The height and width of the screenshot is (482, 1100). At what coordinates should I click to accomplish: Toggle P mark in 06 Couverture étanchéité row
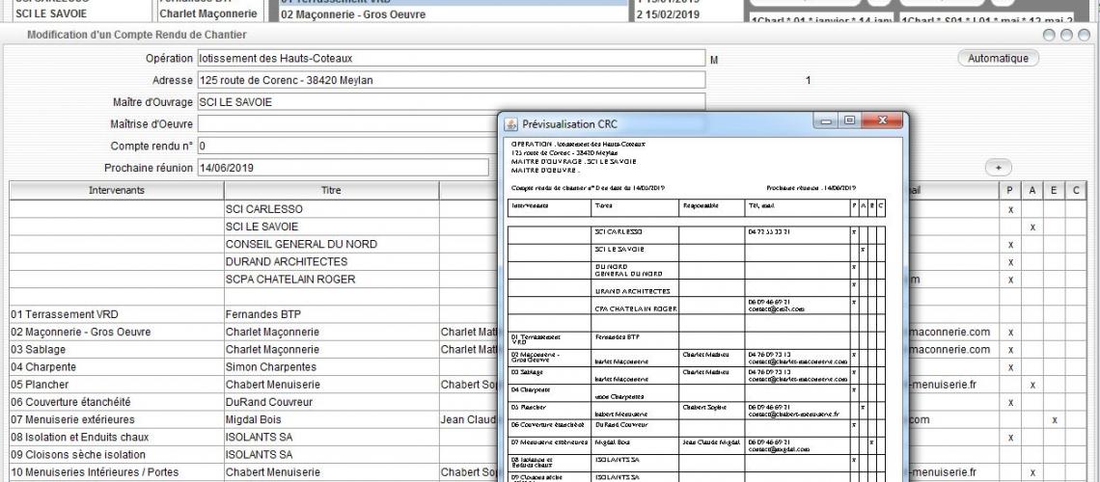[x=1010, y=402]
